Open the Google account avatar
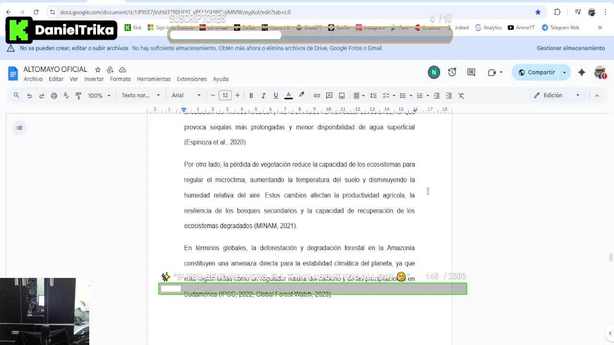 [x=600, y=72]
